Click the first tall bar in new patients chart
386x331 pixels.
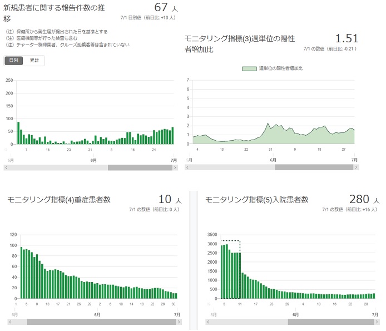[18, 134]
